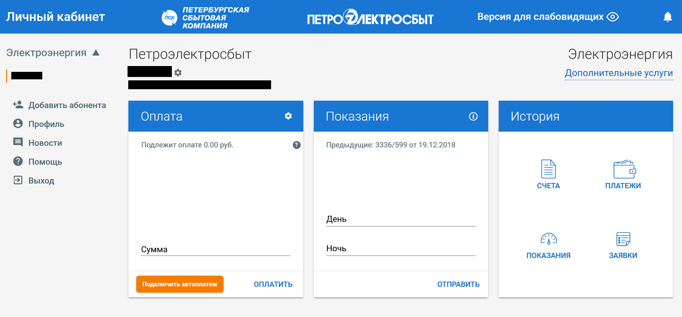682x317 pixels.
Task: Open Оплата card settings gear
Action: pyautogui.click(x=288, y=116)
